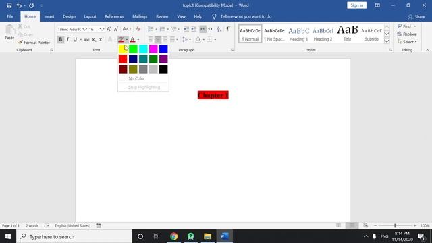Switch to References tab
Screen dimensions: 432x243
114,16
